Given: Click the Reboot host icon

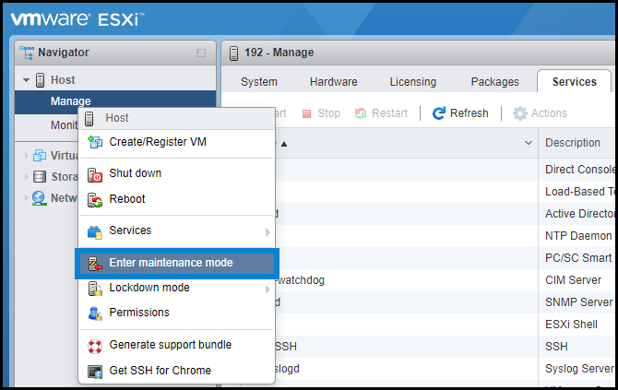Looking at the screenshot, I should point(95,200).
